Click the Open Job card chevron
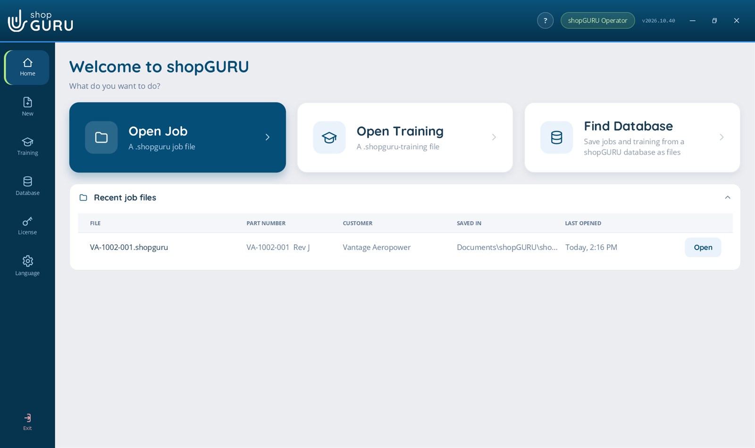Image resolution: width=755 pixels, height=448 pixels. pyautogui.click(x=267, y=137)
